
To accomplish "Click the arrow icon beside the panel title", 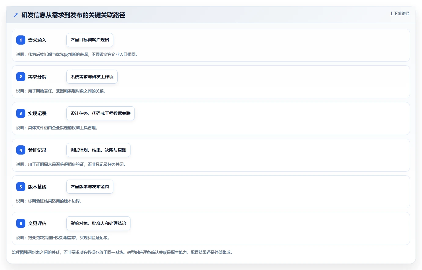I will pos(16,15).
